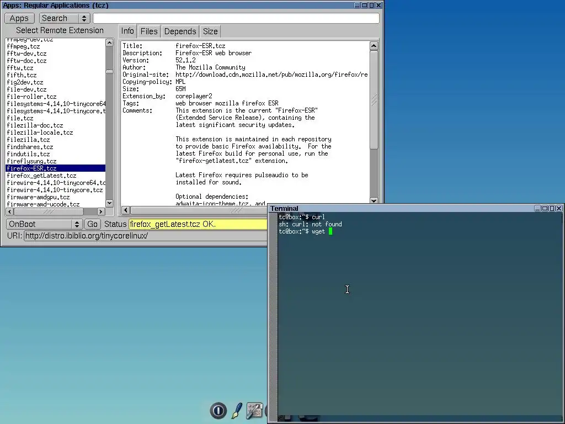The height and width of the screenshot is (424, 565).
Task: Select ffmpeg.tcz in the extension list
Action: click(55, 46)
